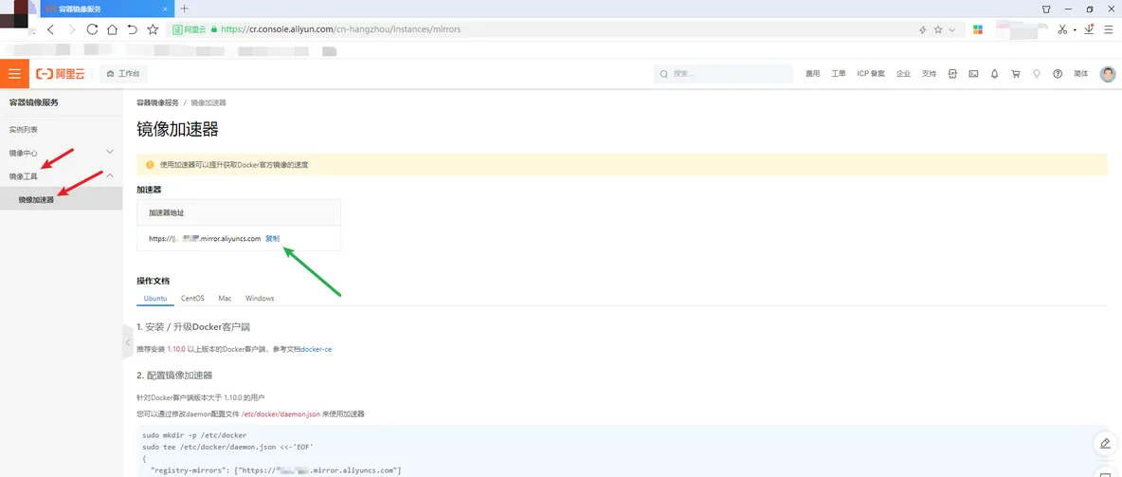1122x477 pixels.
Task: Open the 工作台 workbench button
Action: pyautogui.click(x=124, y=74)
